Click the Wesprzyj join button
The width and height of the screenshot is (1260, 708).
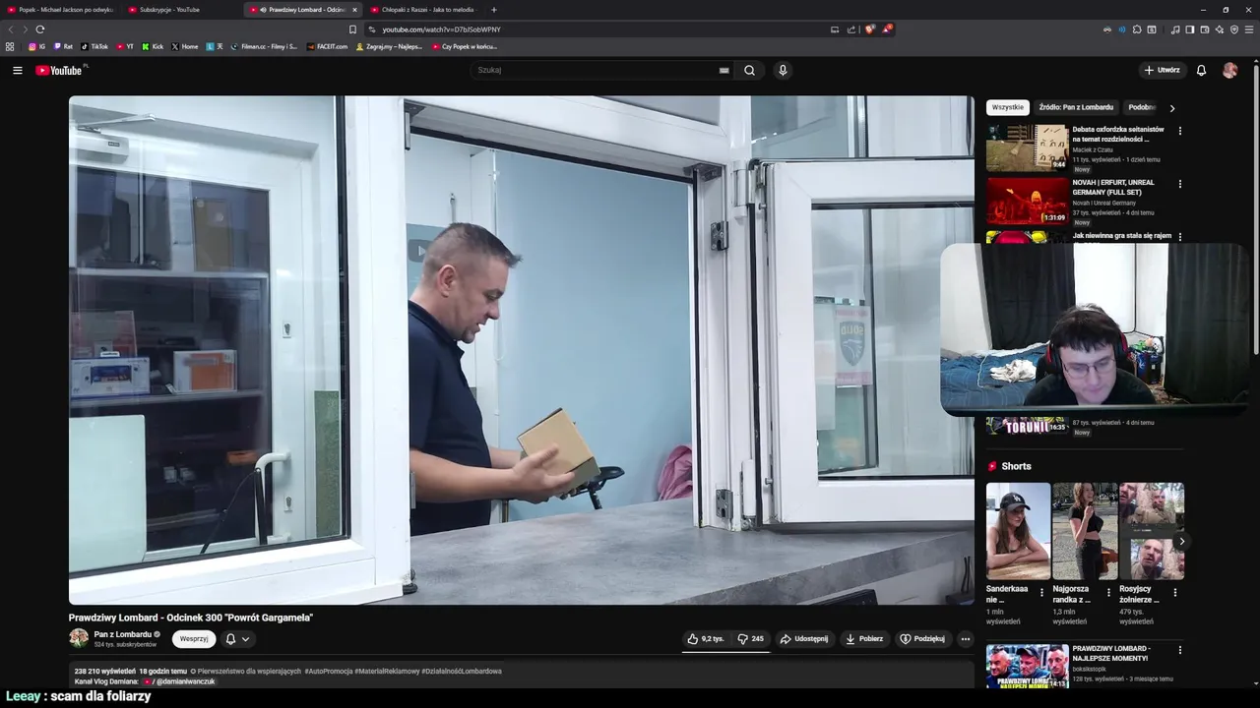(x=194, y=639)
